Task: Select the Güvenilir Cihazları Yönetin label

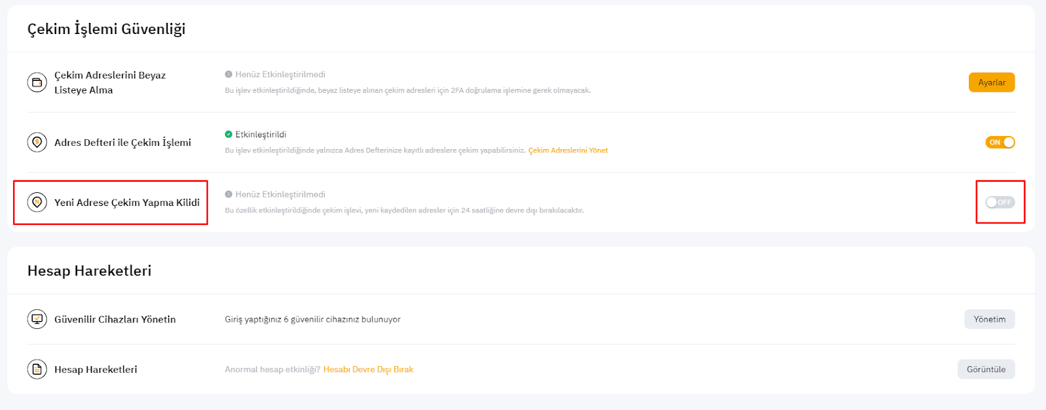Action: point(115,319)
